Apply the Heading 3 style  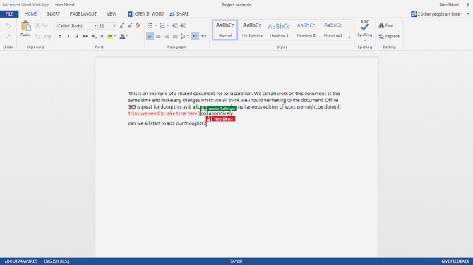[x=333, y=30]
